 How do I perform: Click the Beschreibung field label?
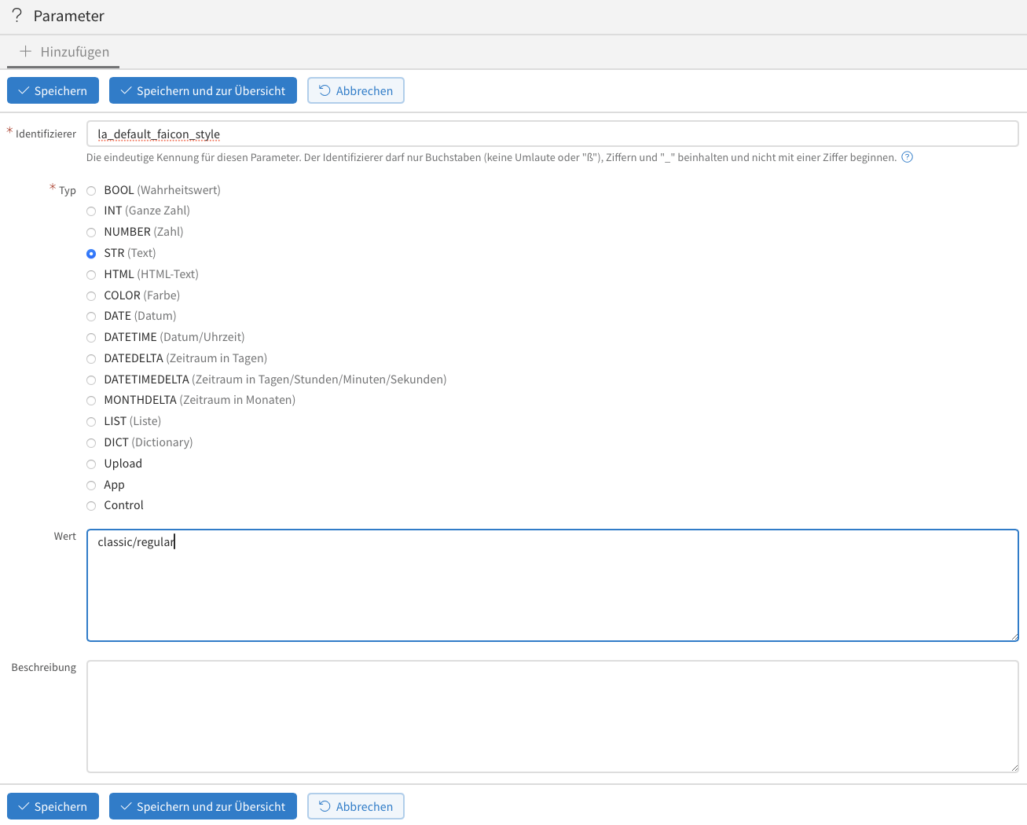click(44, 667)
